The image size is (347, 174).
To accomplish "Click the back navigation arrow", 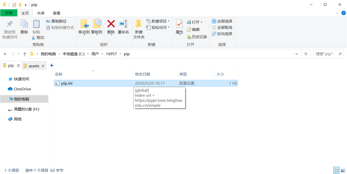I will [5, 54].
